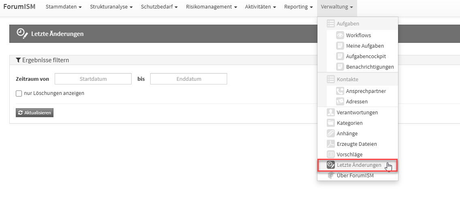Image resolution: width=460 pixels, height=208 pixels.
Task: Click the Kategorien folder icon
Action: (x=330, y=123)
